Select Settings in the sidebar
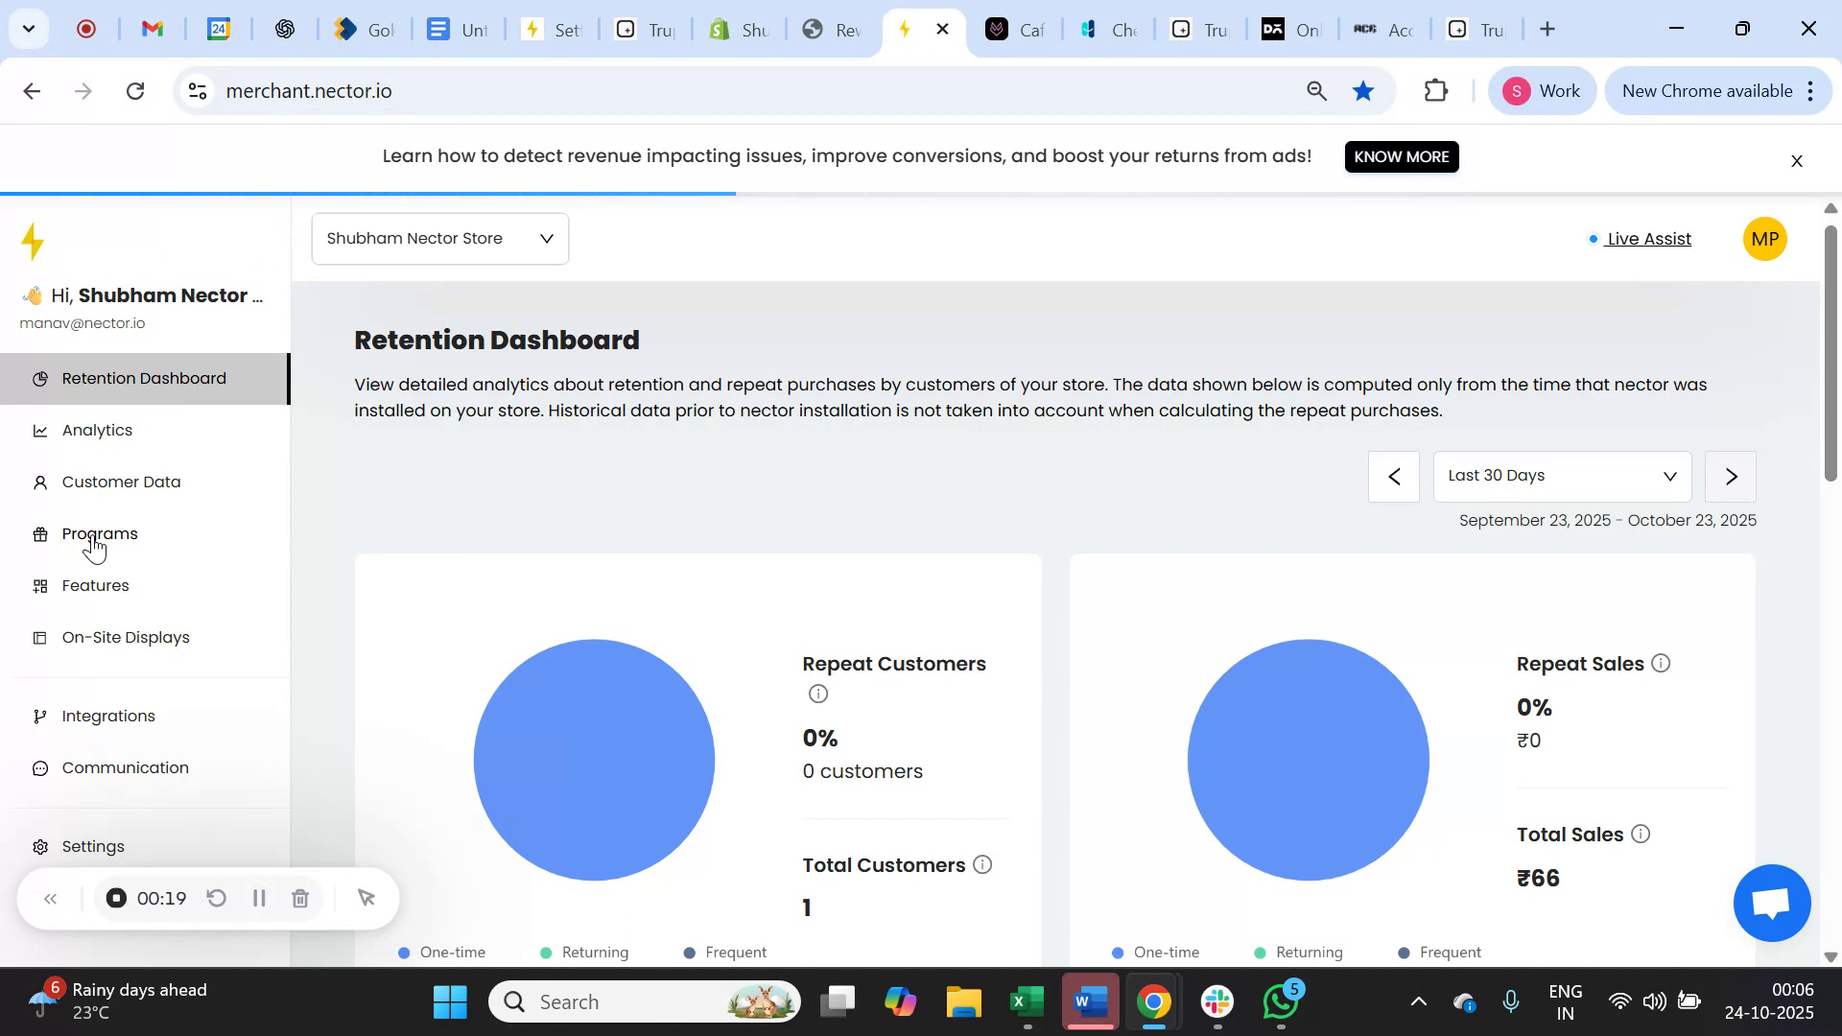 click(93, 846)
